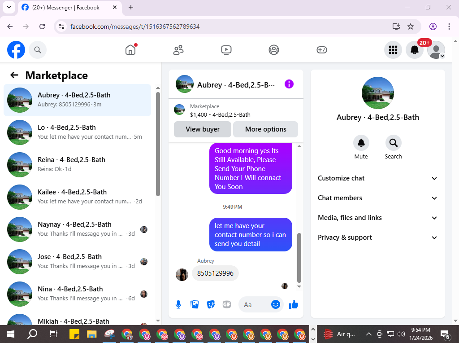This screenshot has width=459, height=343.
Task: Click chat scroll down arrow
Action: [x=299, y=286]
